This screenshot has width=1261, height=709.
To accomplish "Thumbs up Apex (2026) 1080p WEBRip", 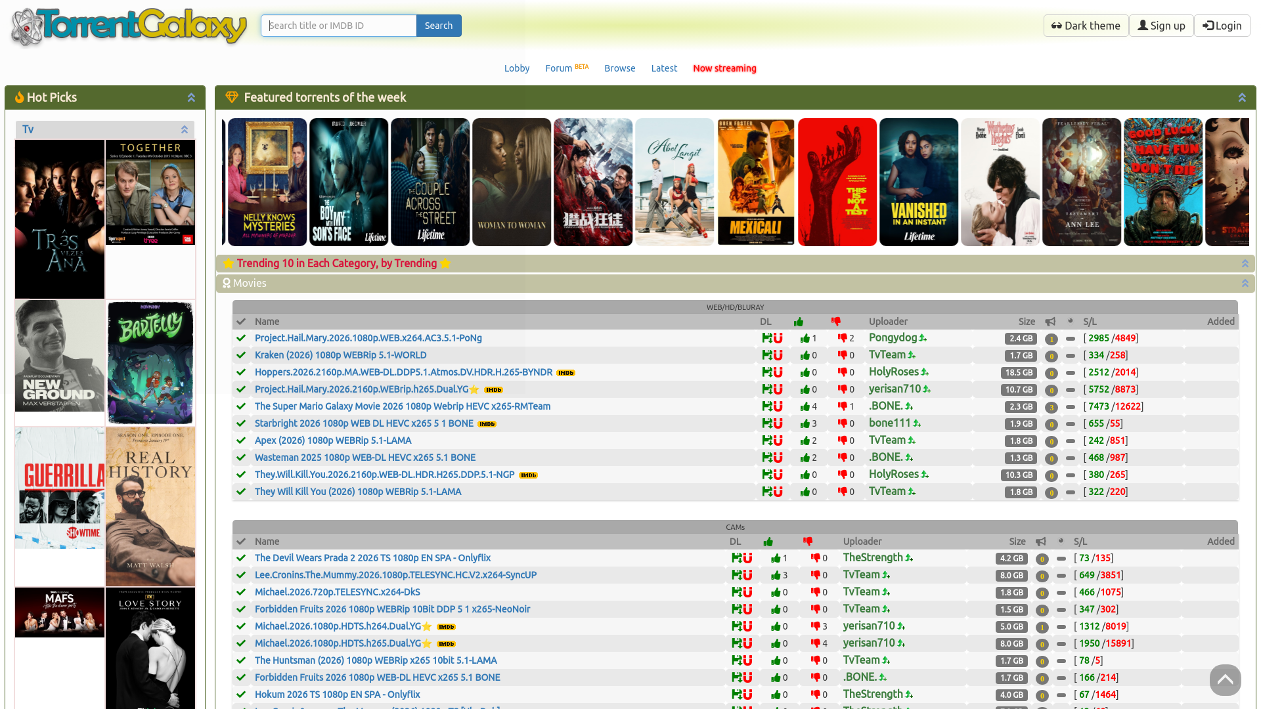I will (x=805, y=440).
